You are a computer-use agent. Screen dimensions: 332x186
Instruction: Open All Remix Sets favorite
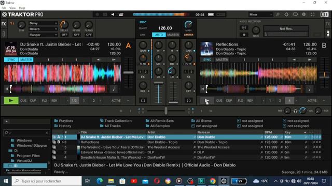click(x=160, y=121)
